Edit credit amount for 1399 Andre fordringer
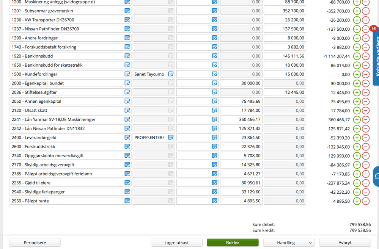The image size is (379, 249). tap(285, 38)
